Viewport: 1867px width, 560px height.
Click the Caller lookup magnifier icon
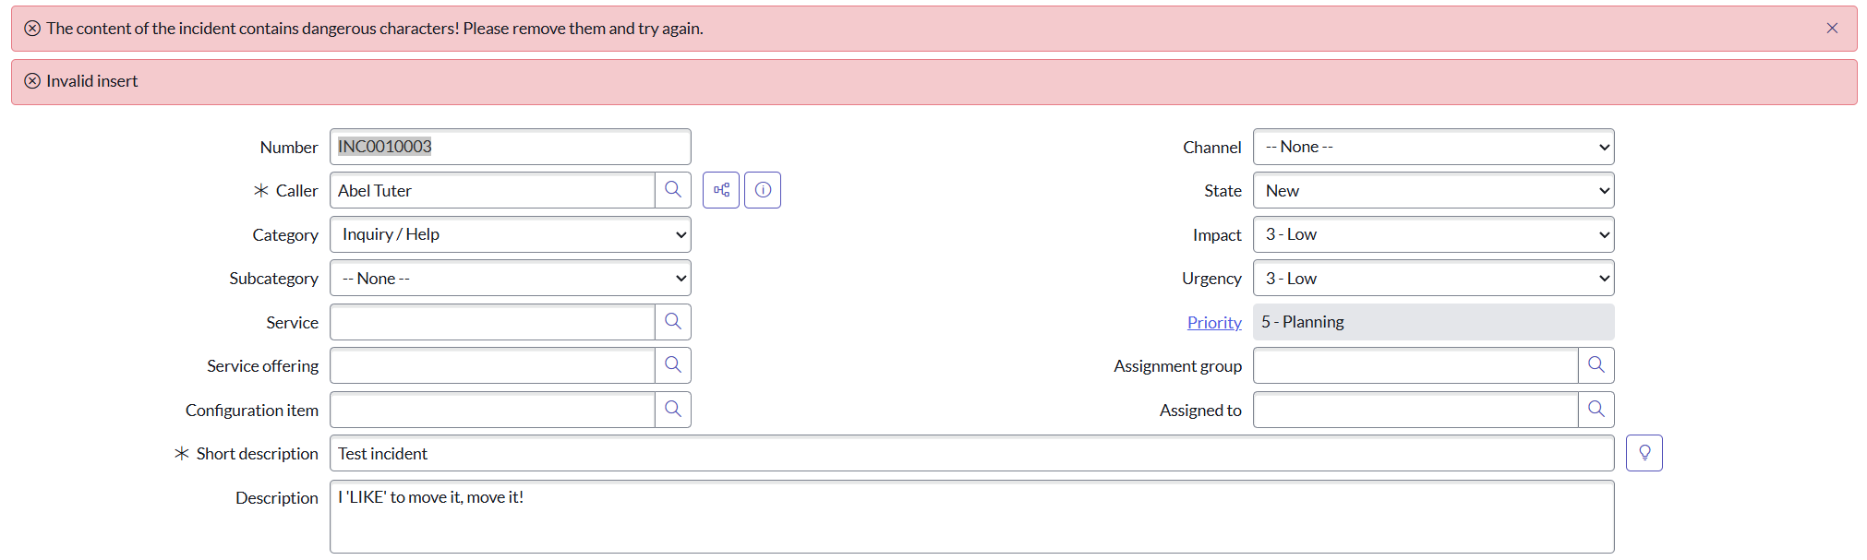[x=672, y=190]
